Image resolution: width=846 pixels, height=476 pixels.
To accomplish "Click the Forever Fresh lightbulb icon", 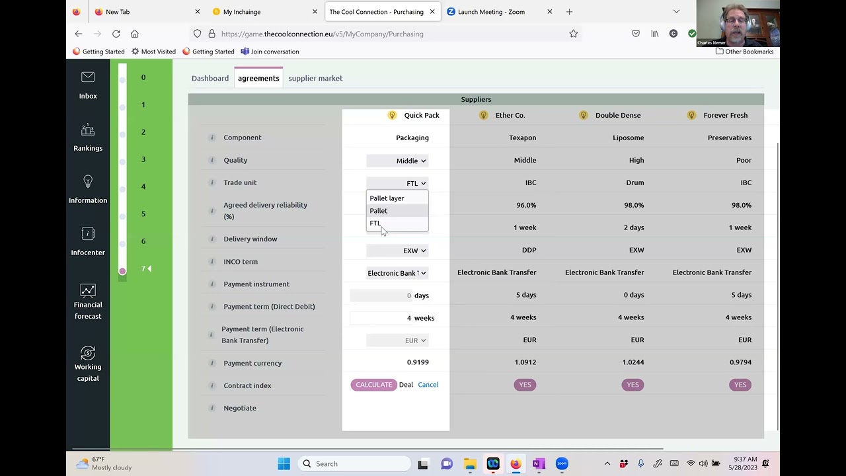I will pos(691,115).
